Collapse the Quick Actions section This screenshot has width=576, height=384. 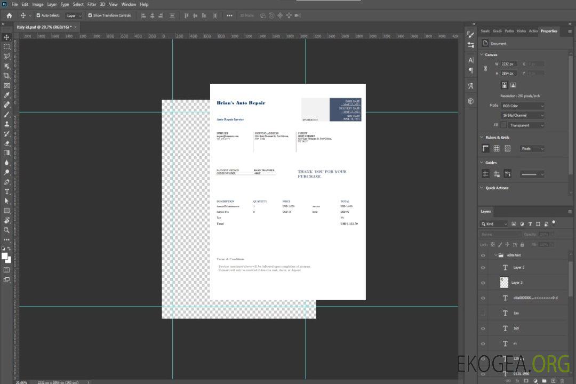tap(482, 188)
